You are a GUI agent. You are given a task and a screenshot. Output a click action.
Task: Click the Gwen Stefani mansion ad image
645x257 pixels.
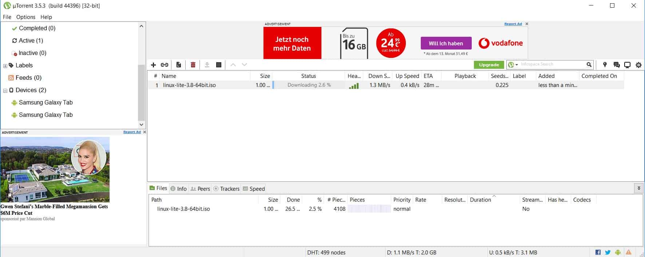[55, 169]
